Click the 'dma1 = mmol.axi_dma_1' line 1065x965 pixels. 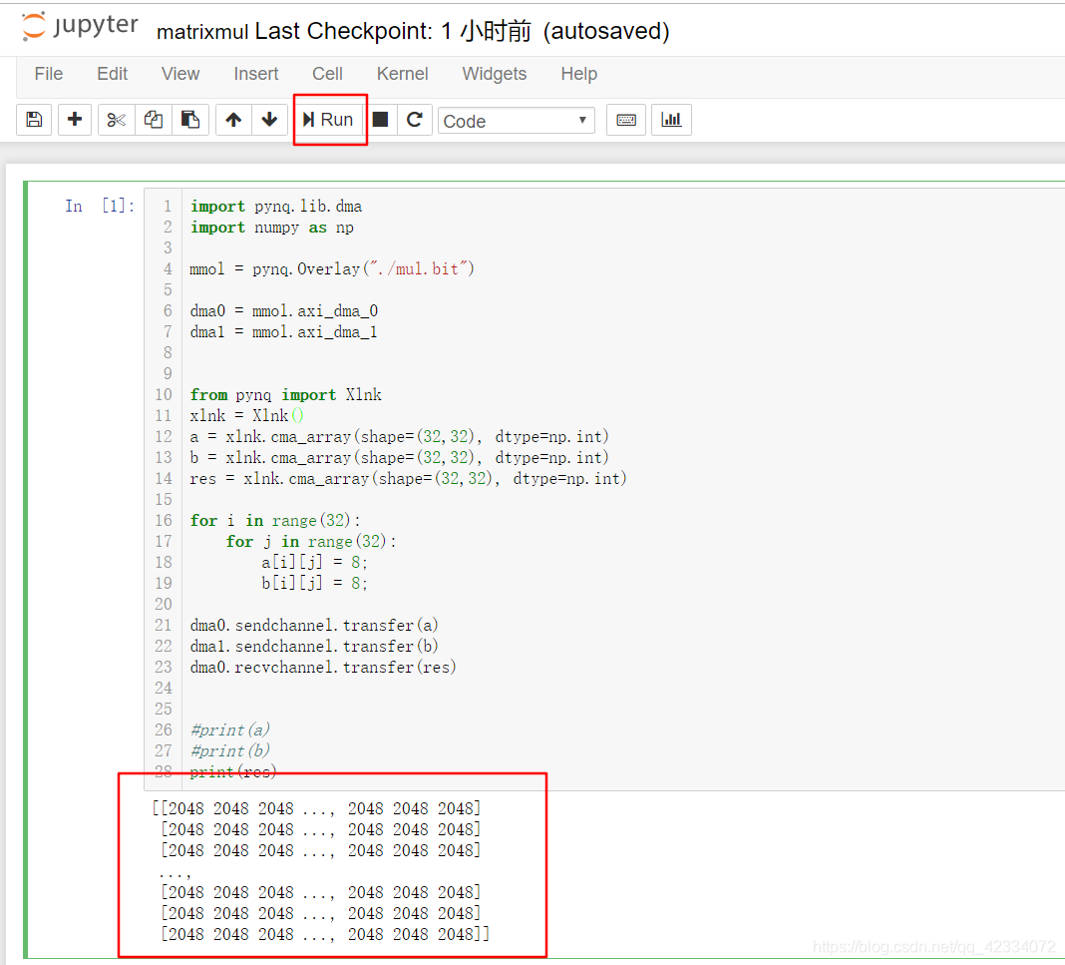(x=284, y=332)
